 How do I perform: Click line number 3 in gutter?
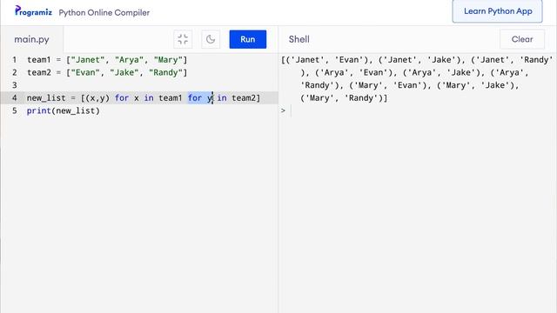14,85
